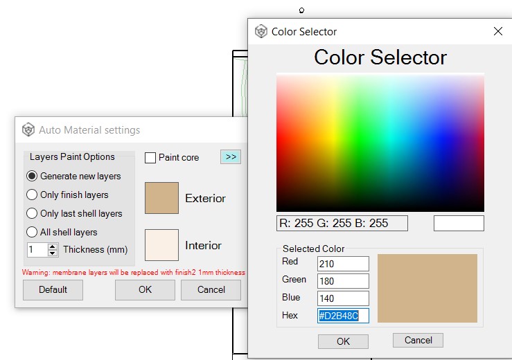Confirm Auto Material settings with OK
512x360 pixels.
coord(145,289)
